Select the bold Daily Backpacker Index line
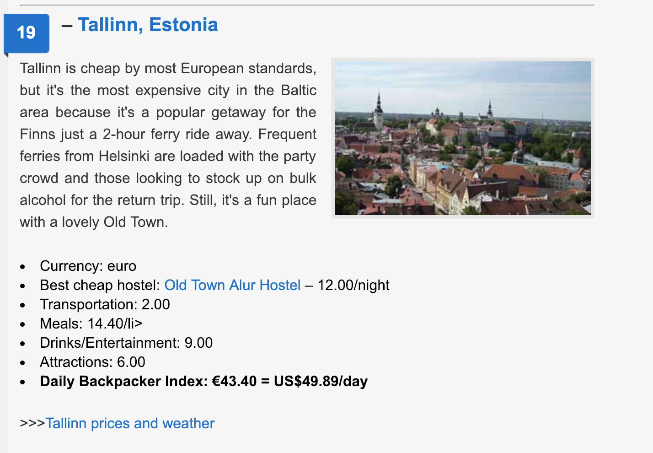The width and height of the screenshot is (653, 453). pos(204,381)
